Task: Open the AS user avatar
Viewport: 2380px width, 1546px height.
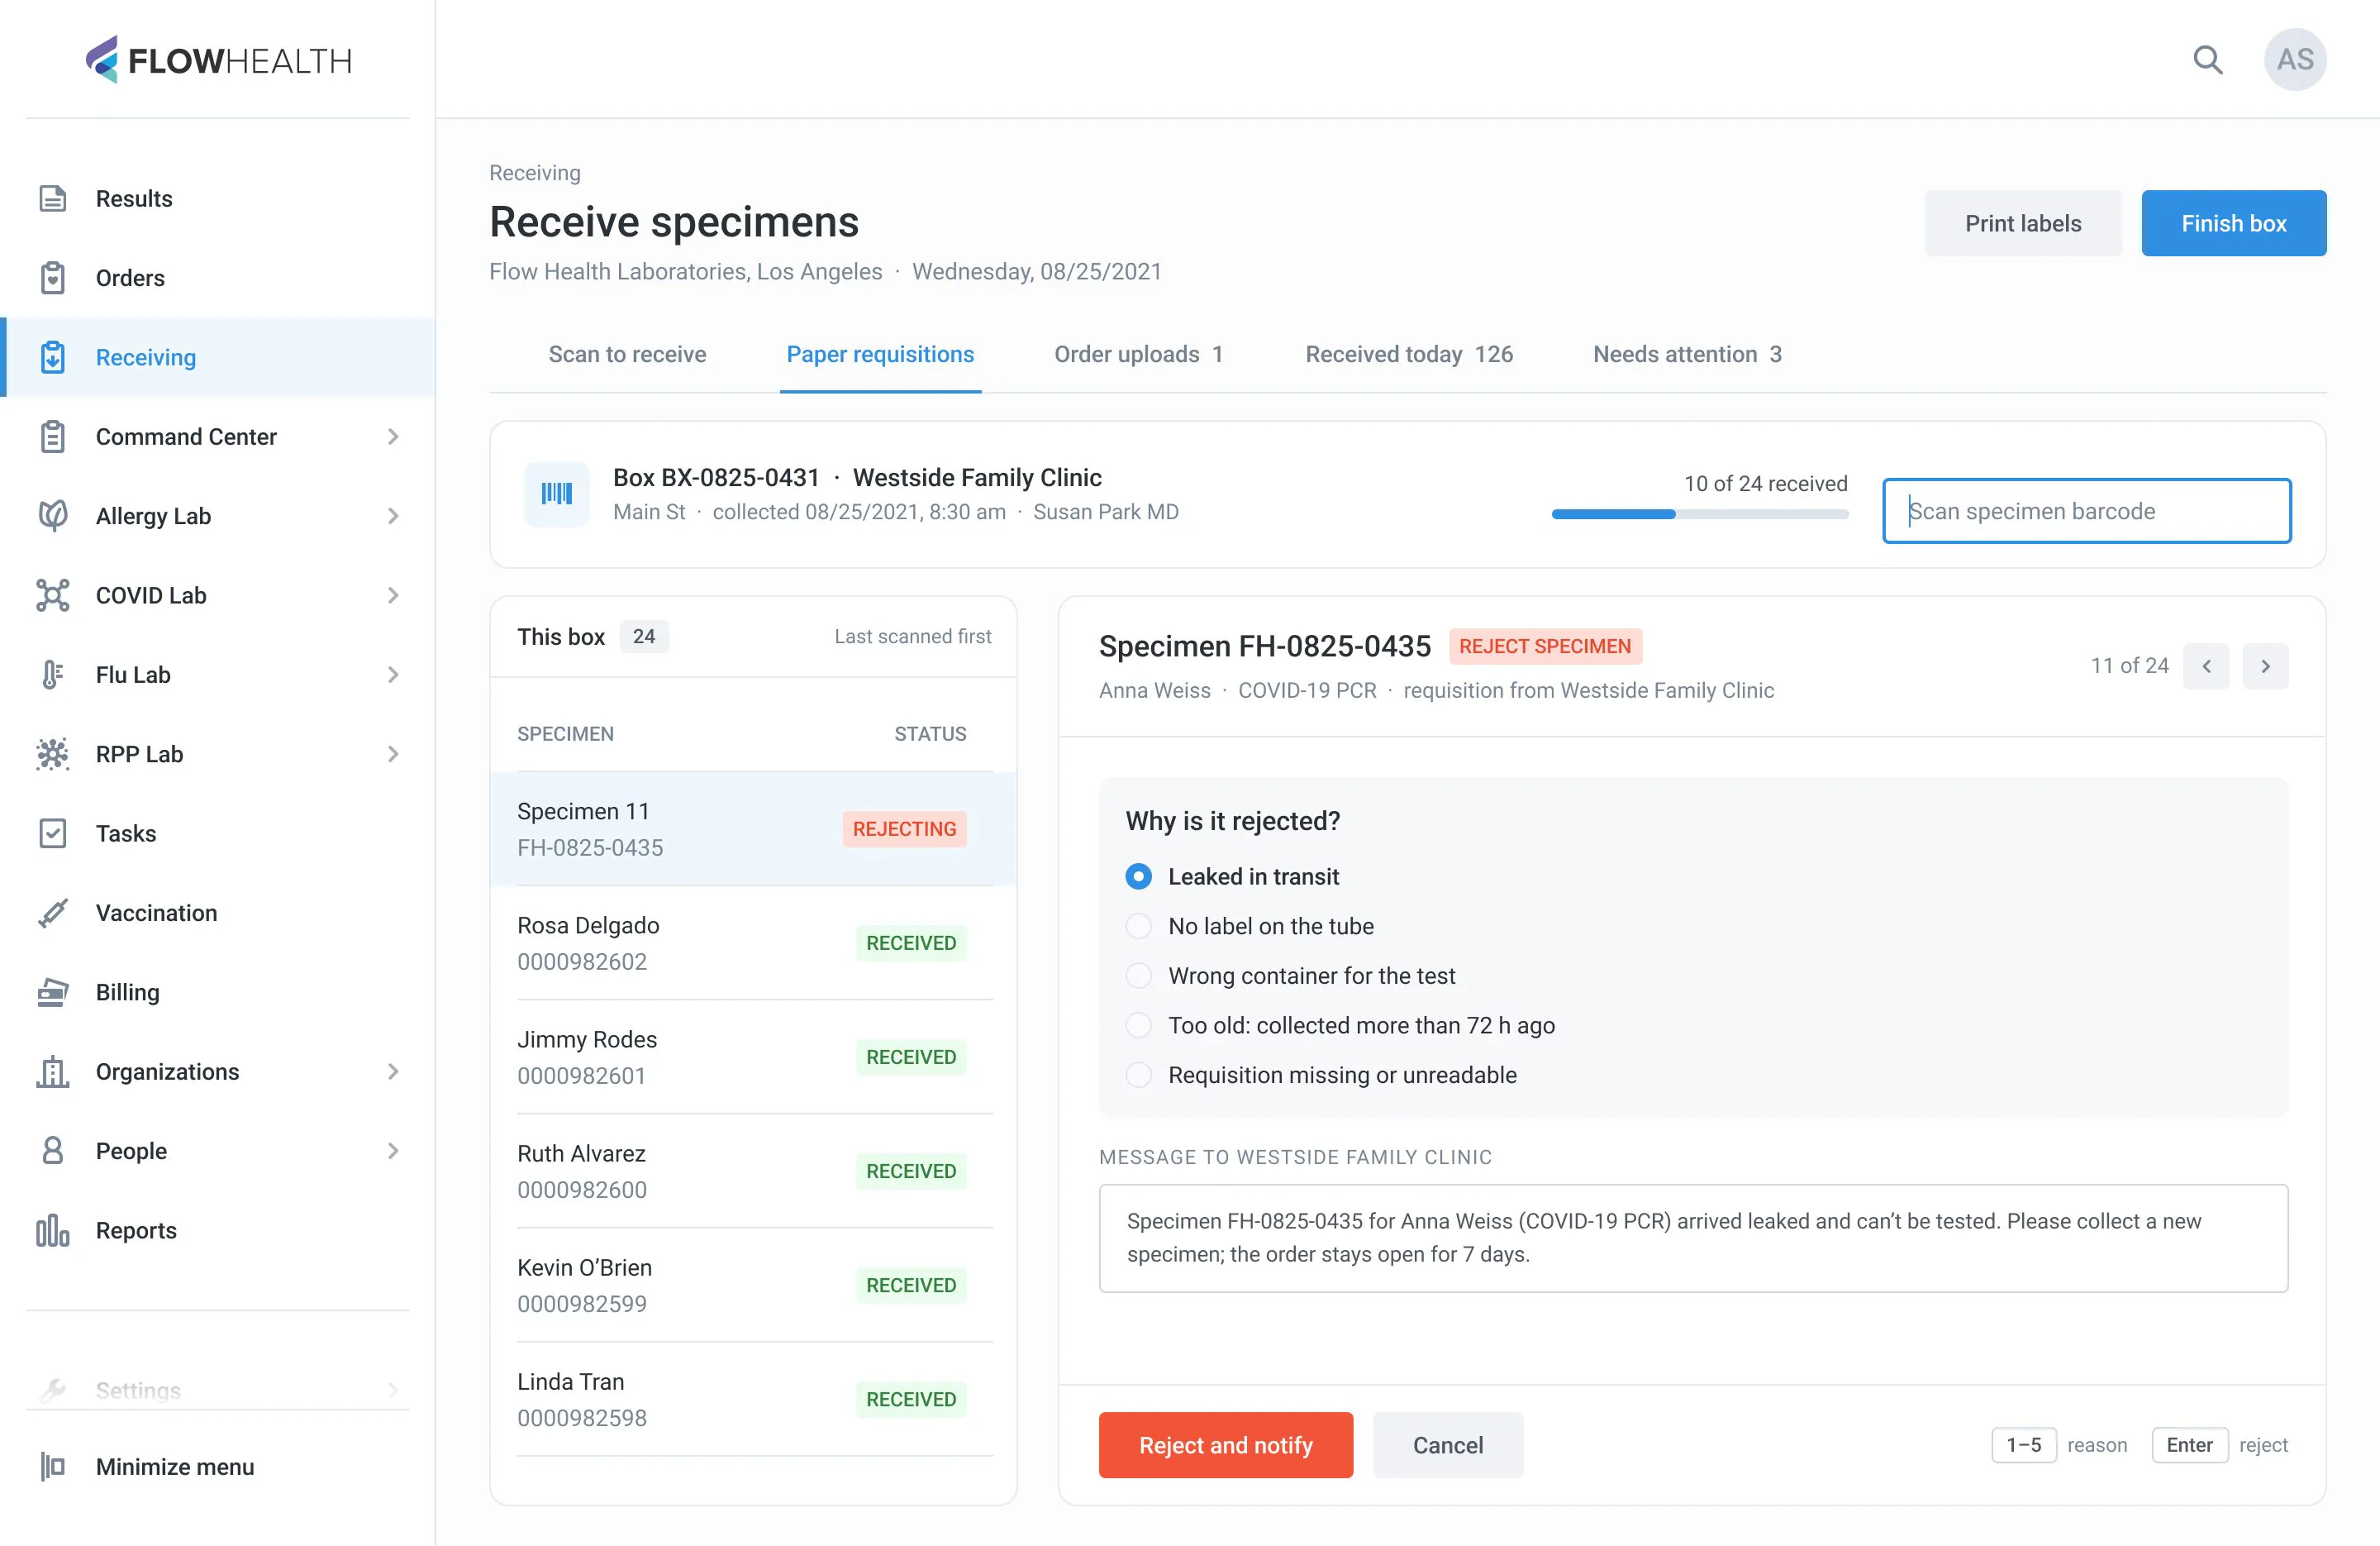Action: (2295, 60)
